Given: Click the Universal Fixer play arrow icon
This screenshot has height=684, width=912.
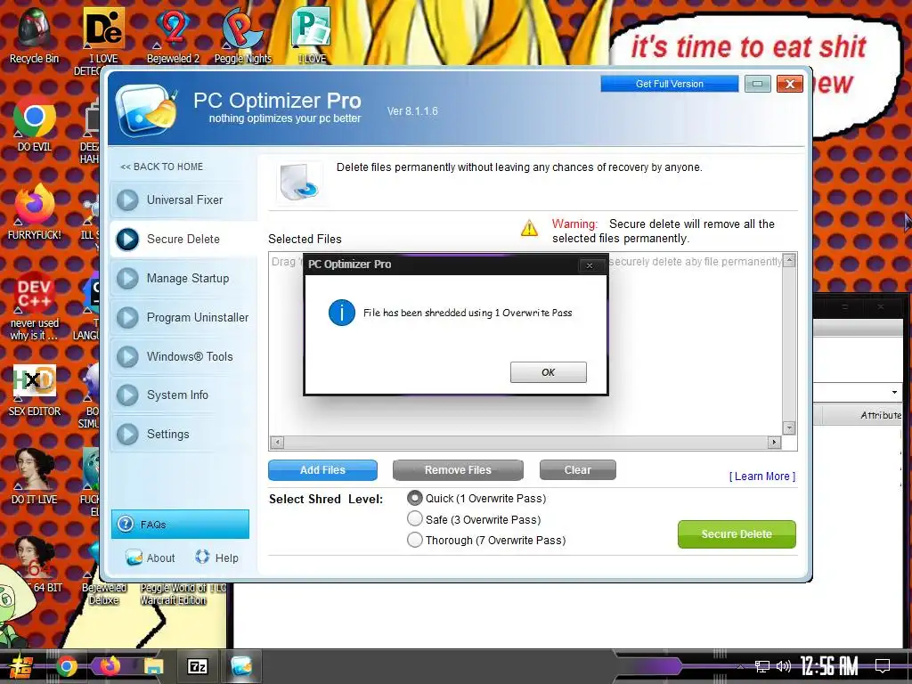Looking at the screenshot, I should click(x=127, y=200).
